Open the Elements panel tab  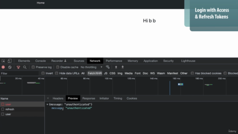tap(24, 61)
